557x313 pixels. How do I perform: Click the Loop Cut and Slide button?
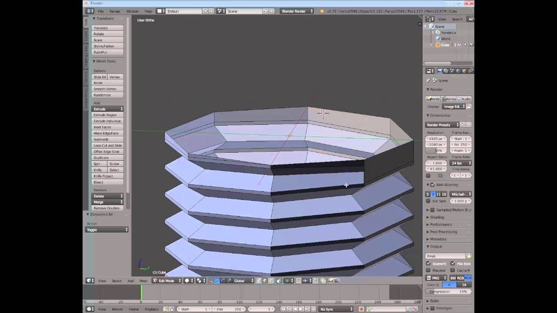108,146
